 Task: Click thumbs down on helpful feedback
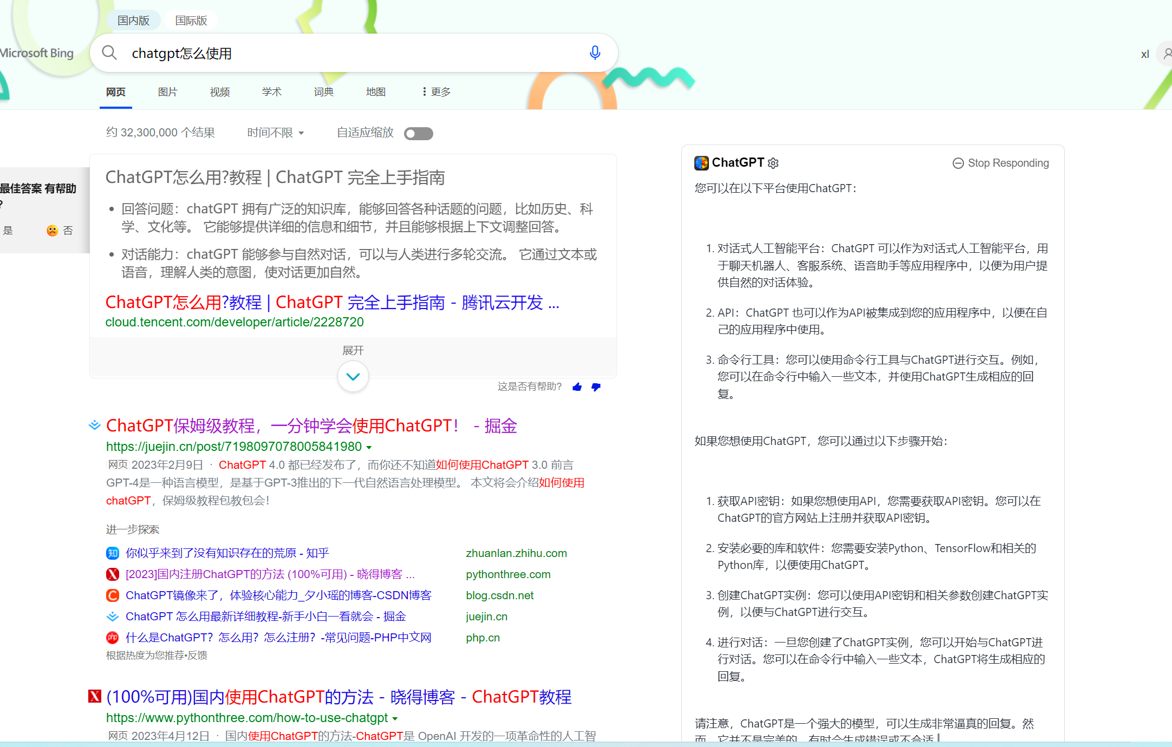(596, 386)
